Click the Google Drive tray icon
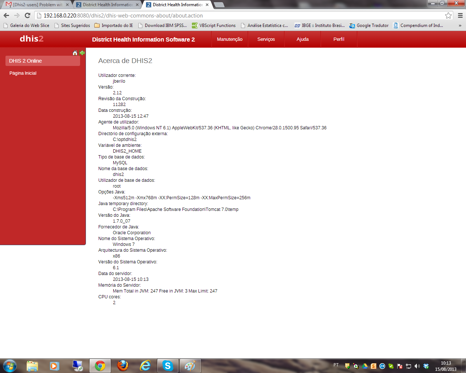 [365, 366]
